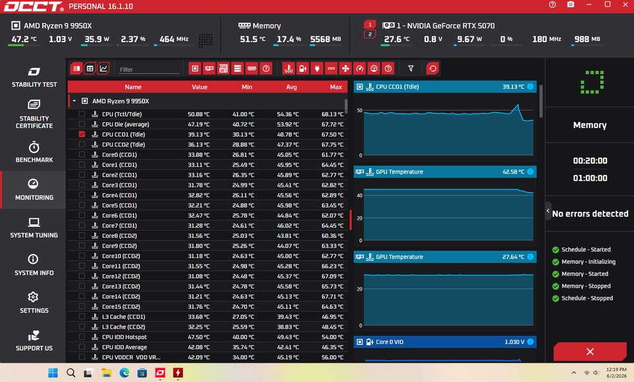Check the CPU IOD Hotspot checkbox

point(82,336)
